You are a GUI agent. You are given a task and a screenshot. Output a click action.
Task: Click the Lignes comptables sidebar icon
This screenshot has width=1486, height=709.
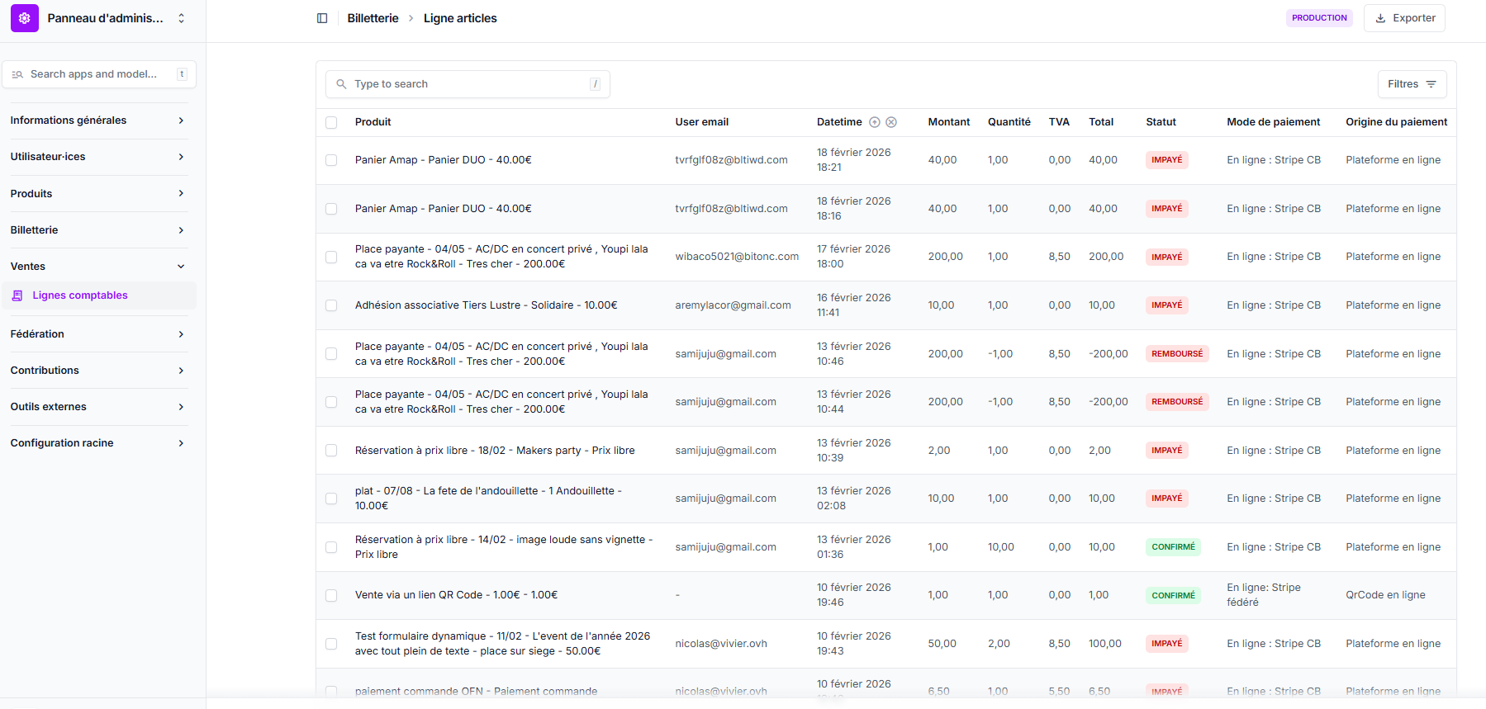pos(17,295)
